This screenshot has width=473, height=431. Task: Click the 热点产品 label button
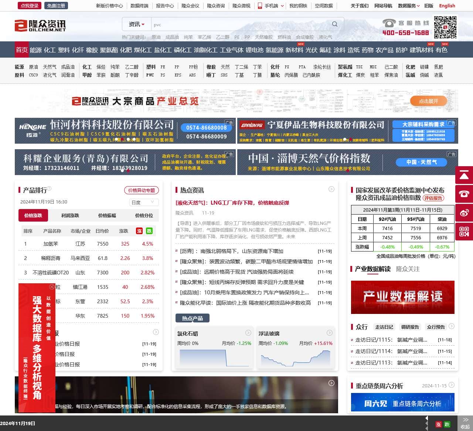[x=193, y=318]
